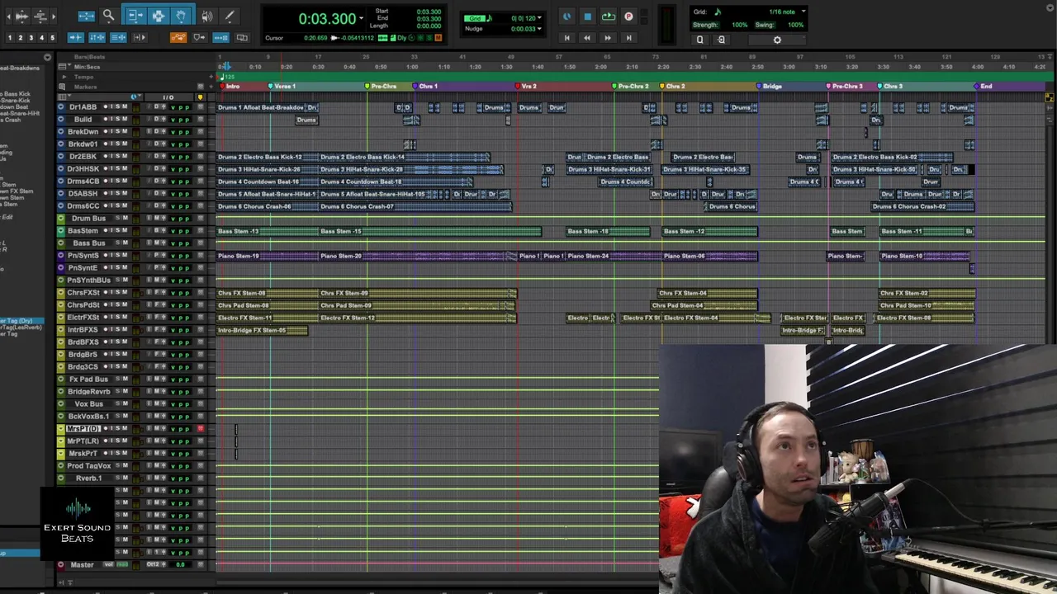
Task: Recall zoom preset 1
Action: [10, 38]
